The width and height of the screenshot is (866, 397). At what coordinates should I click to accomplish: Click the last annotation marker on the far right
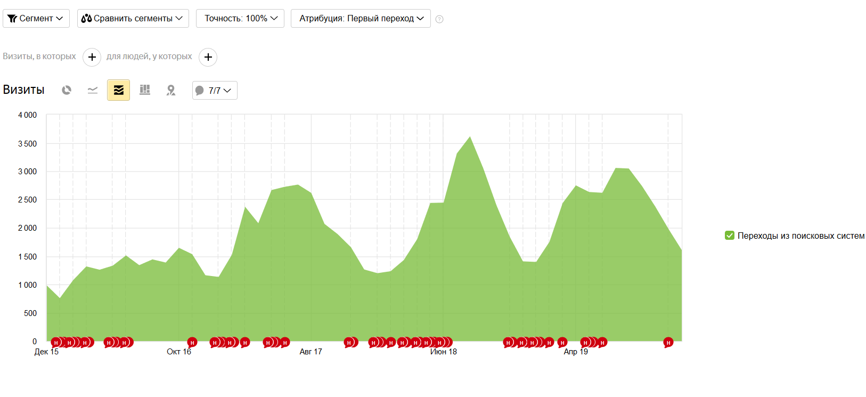[x=668, y=342]
